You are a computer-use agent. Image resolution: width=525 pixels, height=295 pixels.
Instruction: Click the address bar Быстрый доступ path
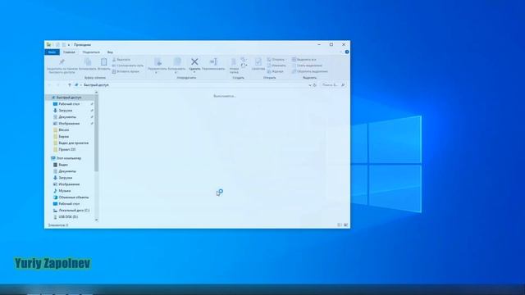96,85
